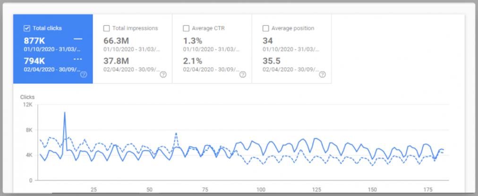Uncheck the Total clicks checkbox
Image resolution: width=478 pixels, height=196 pixels.
[27, 28]
